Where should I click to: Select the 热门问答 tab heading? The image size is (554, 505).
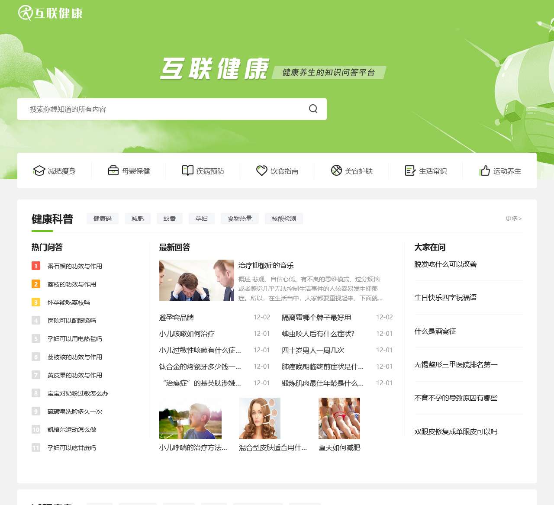coord(46,247)
